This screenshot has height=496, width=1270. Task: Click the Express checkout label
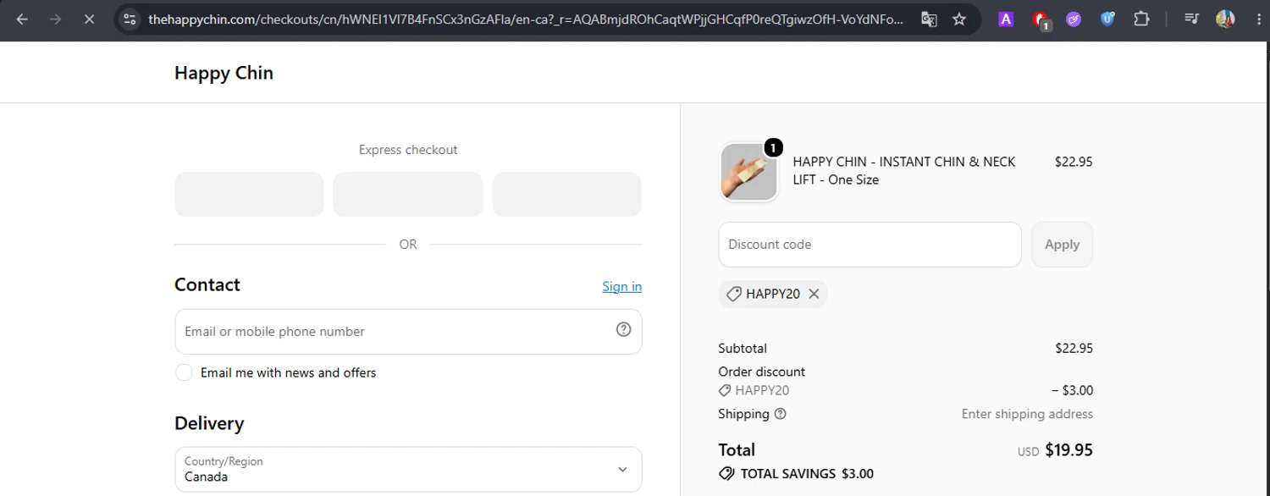[408, 150]
